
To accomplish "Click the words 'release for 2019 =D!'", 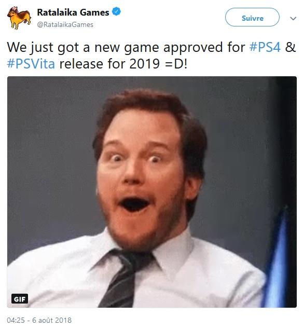I will 123,64.
